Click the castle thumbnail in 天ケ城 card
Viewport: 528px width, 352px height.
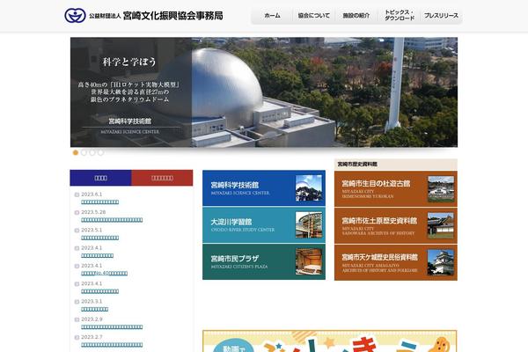click(x=441, y=262)
